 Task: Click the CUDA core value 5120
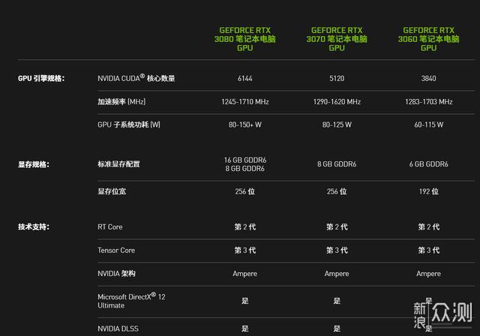click(337, 78)
